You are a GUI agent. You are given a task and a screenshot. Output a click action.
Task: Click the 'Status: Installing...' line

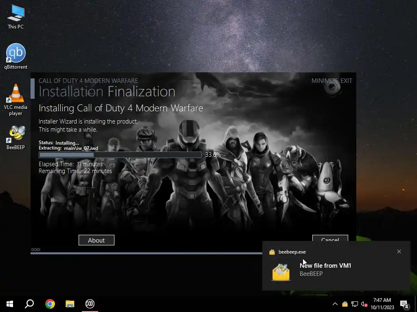point(59,143)
